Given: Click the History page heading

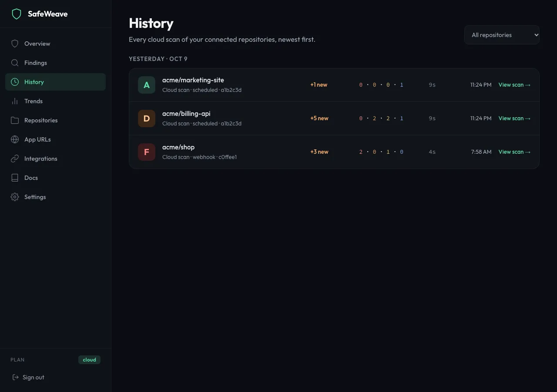Looking at the screenshot, I should coord(151,23).
